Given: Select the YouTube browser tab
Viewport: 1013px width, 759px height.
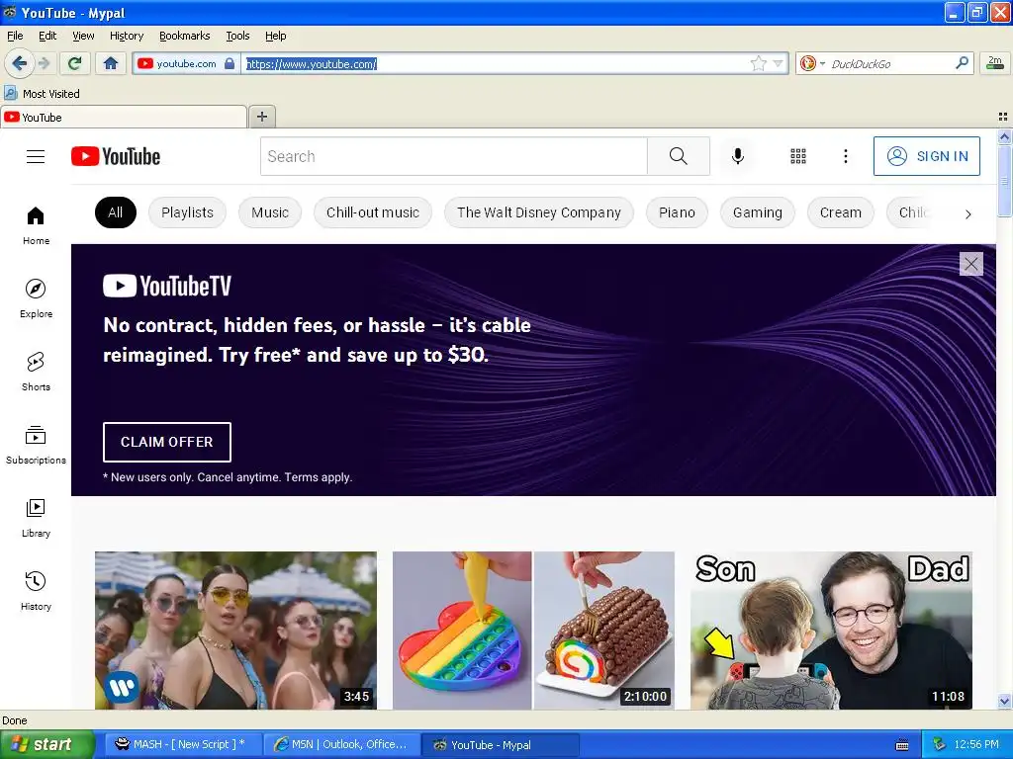Looking at the screenshot, I should click(x=124, y=117).
